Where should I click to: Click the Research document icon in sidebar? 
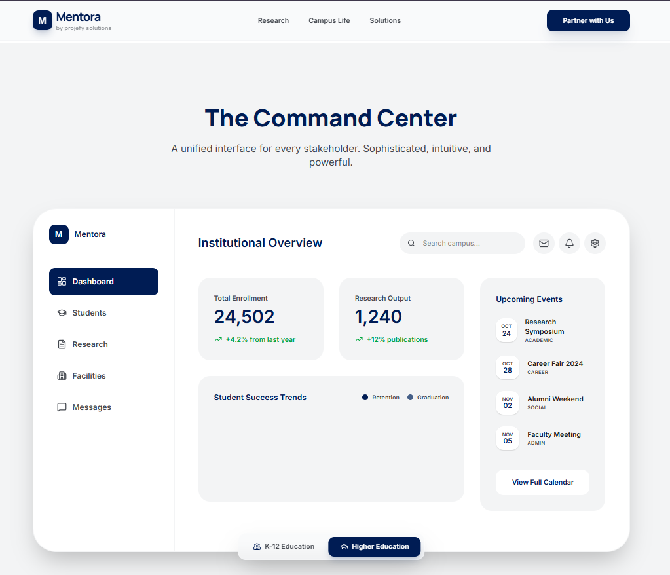coord(62,344)
